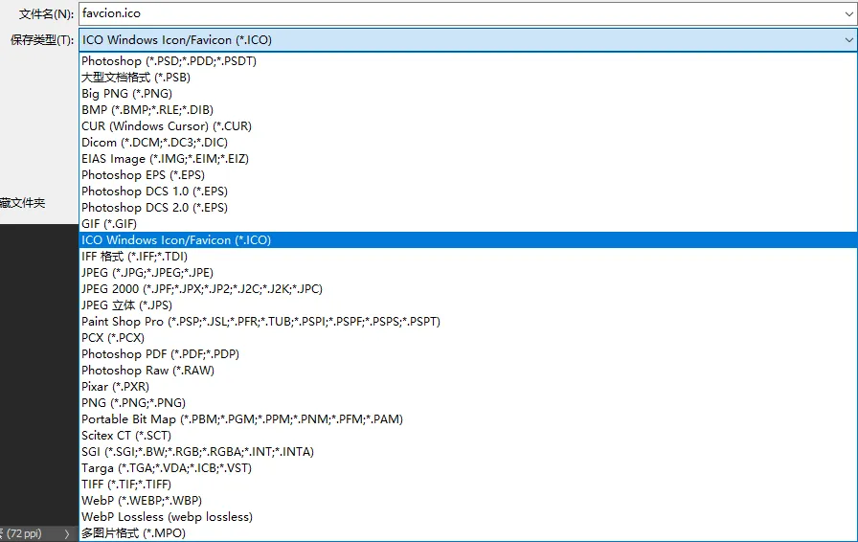Image resolution: width=858 pixels, height=542 pixels.
Task: Pick IFF 格式 (*.IFF;*.TDI) format
Action: (468, 257)
